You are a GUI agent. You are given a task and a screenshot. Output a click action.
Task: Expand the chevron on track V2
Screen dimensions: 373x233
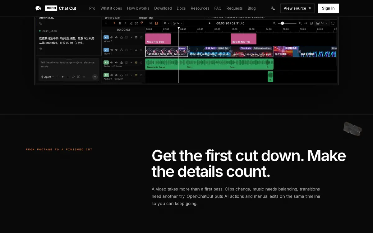coord(131,37)
